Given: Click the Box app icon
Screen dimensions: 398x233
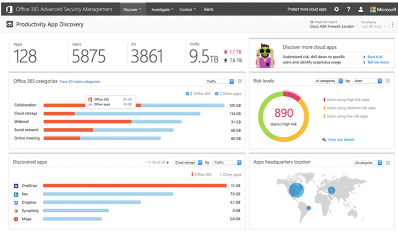Looking at the screenshot, I should [16, 194].
